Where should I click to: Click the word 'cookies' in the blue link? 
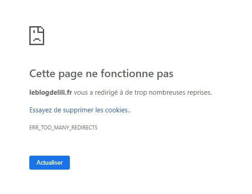coord(116,110)
